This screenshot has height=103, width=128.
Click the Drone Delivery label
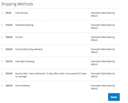point(23,86)
